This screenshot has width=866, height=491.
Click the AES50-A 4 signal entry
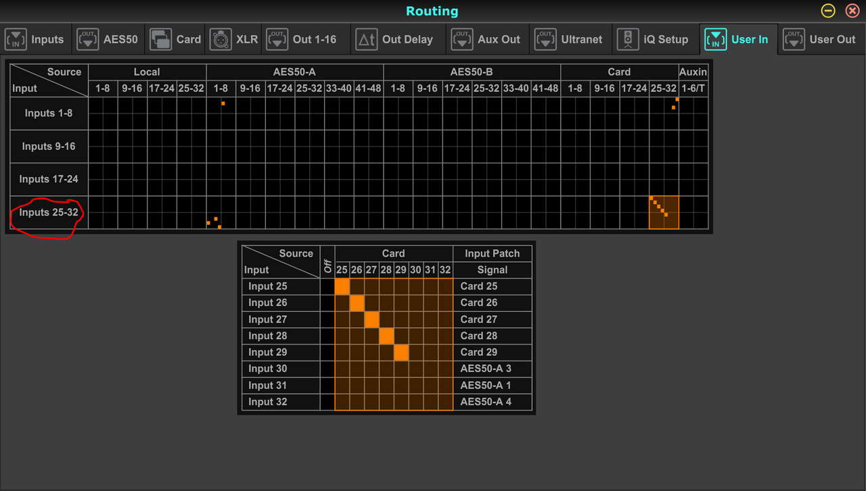pyautogui.click(x=493, y=402)
